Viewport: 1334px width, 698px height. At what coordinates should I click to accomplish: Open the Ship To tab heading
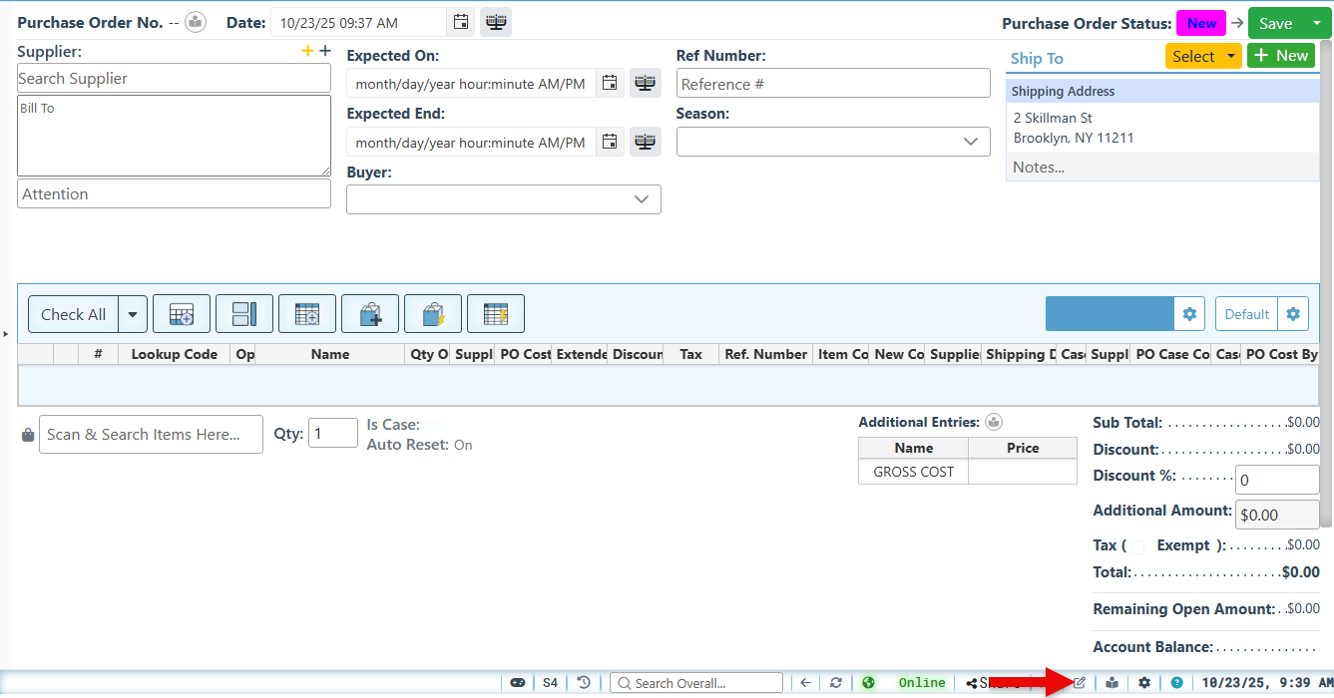click(1037, 58)
